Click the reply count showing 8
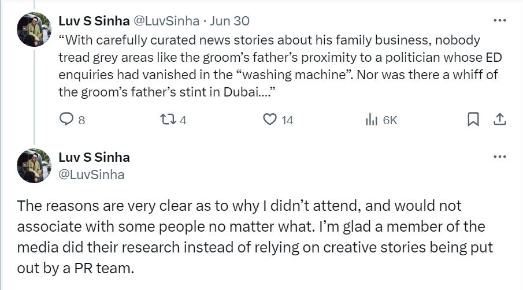This screenshot has height=290, width=523. pos(81,120)
